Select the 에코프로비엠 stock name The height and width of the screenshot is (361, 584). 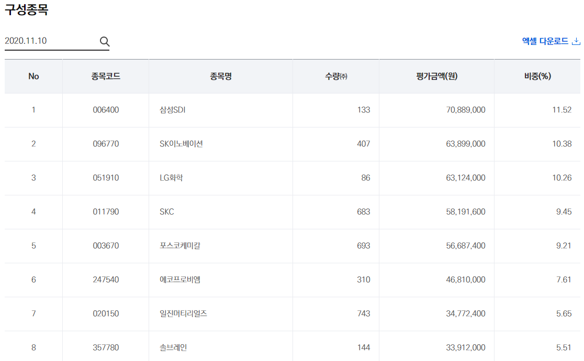tap(180, 280)
